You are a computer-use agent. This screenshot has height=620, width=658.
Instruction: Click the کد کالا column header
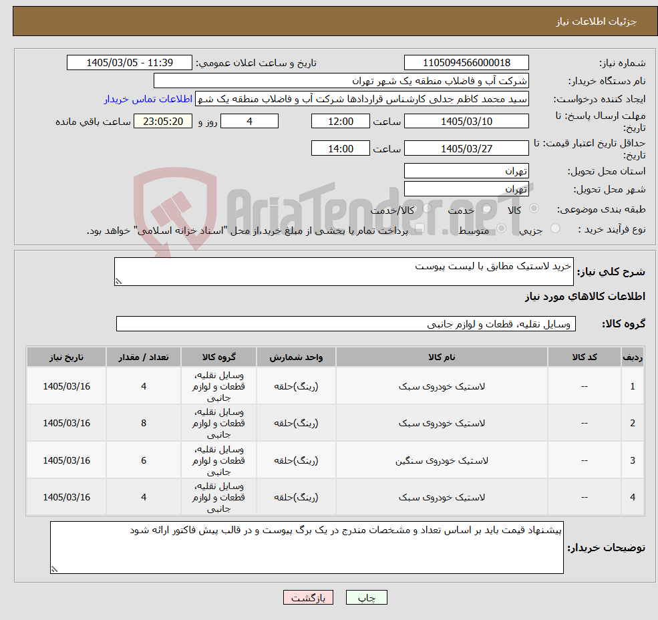pyautogui.click(x=584, y=357)
